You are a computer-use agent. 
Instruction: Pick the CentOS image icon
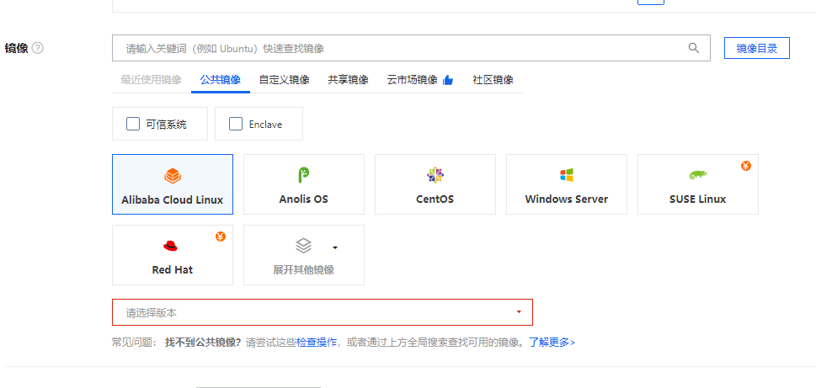[x=435, y=175]
